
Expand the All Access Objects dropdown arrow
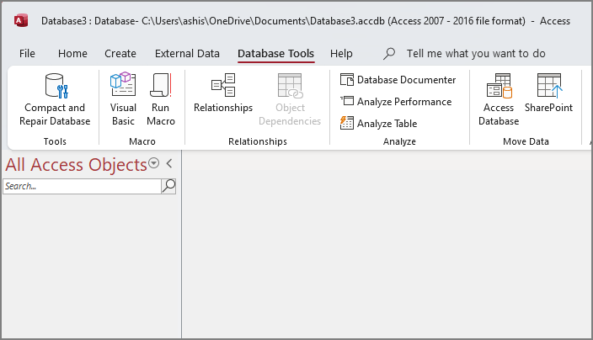[153, 164]
